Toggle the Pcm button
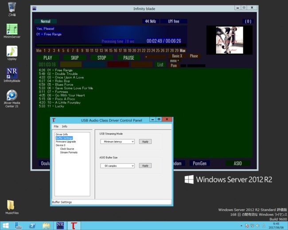Screen dimensions: 288x230 [174, 65]
